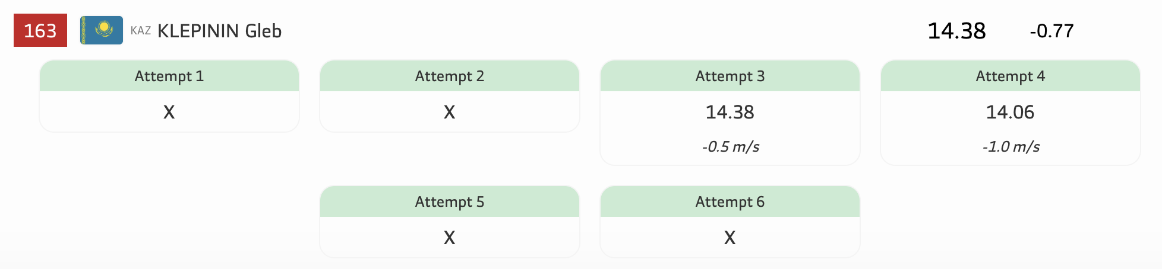Click the X foul mark under Attempt 6
1162x269 pixels.
730,238
